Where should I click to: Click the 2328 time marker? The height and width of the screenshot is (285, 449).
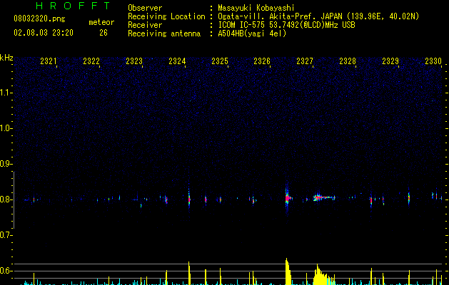[x=348, y=61]
